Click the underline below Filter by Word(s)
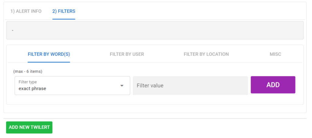The height and width of the screenshot is (138, 312). coord(49,62)
